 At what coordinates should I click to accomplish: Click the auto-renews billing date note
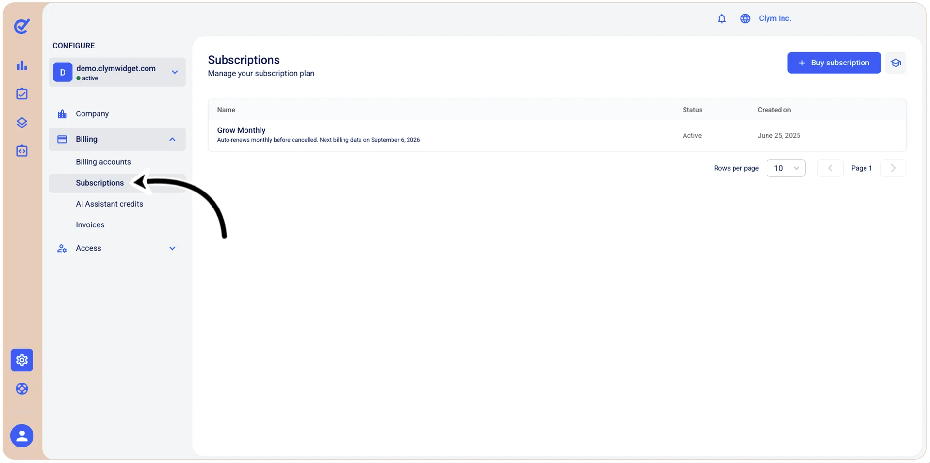tap(318, 140)
